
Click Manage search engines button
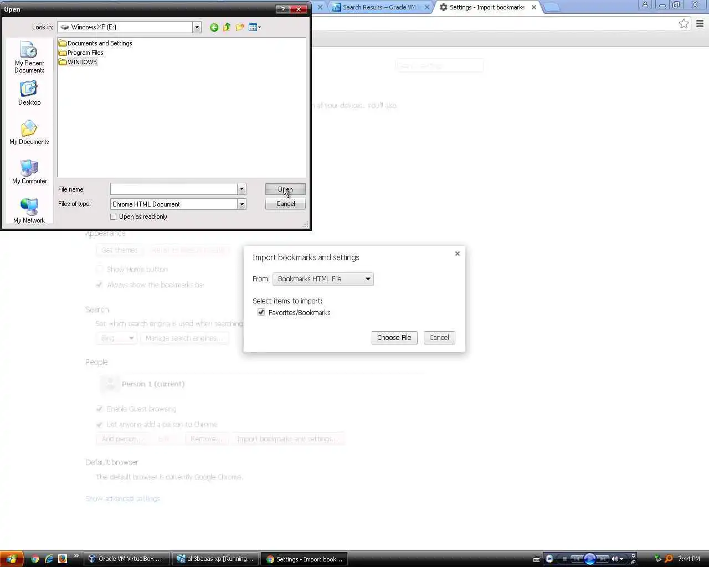[184, 338]
